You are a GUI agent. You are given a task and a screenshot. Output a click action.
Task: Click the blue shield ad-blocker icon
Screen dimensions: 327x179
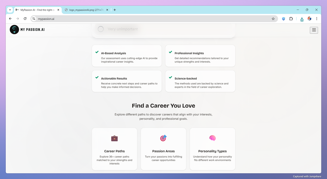click(x=283, y=19)
